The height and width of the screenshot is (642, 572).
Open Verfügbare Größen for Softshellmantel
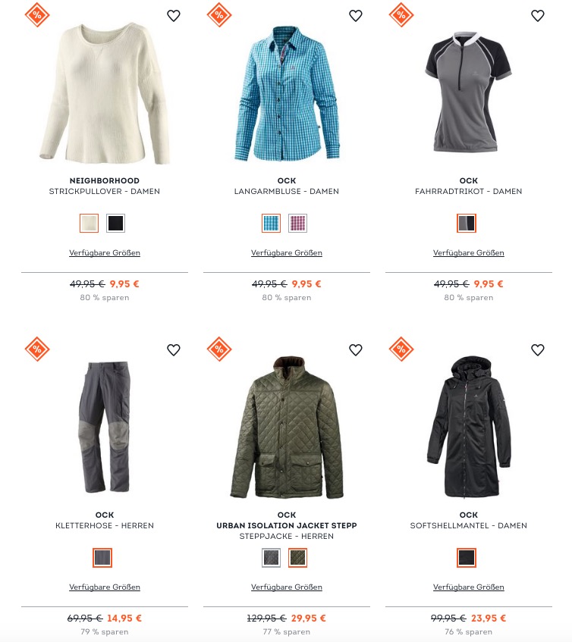(468, 587)
